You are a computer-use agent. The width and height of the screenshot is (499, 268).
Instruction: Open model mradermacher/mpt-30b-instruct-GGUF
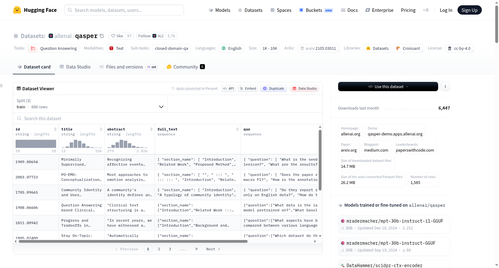click(394, 246)
